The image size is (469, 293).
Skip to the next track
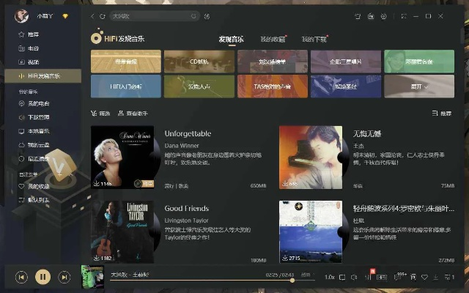64,277
